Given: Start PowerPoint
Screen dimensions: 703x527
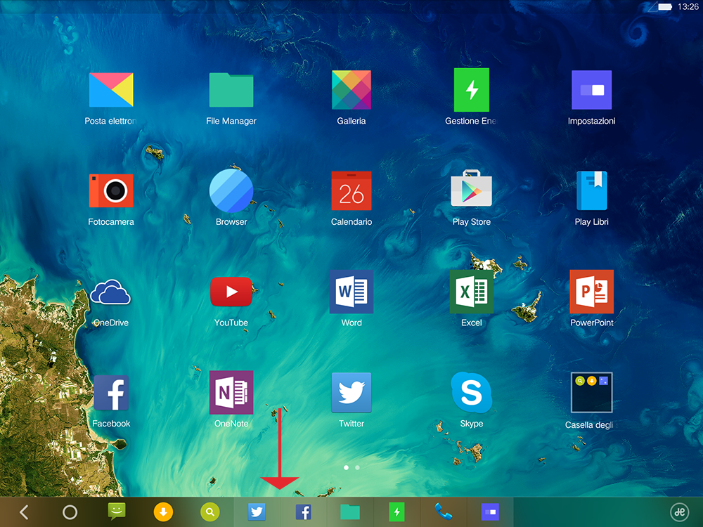Looking at the screenshot, I should [x=592, y=292].
